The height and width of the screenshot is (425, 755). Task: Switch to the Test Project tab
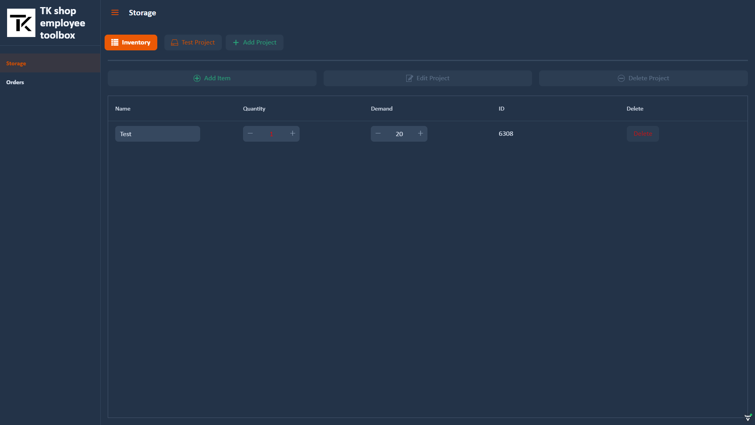193,42
